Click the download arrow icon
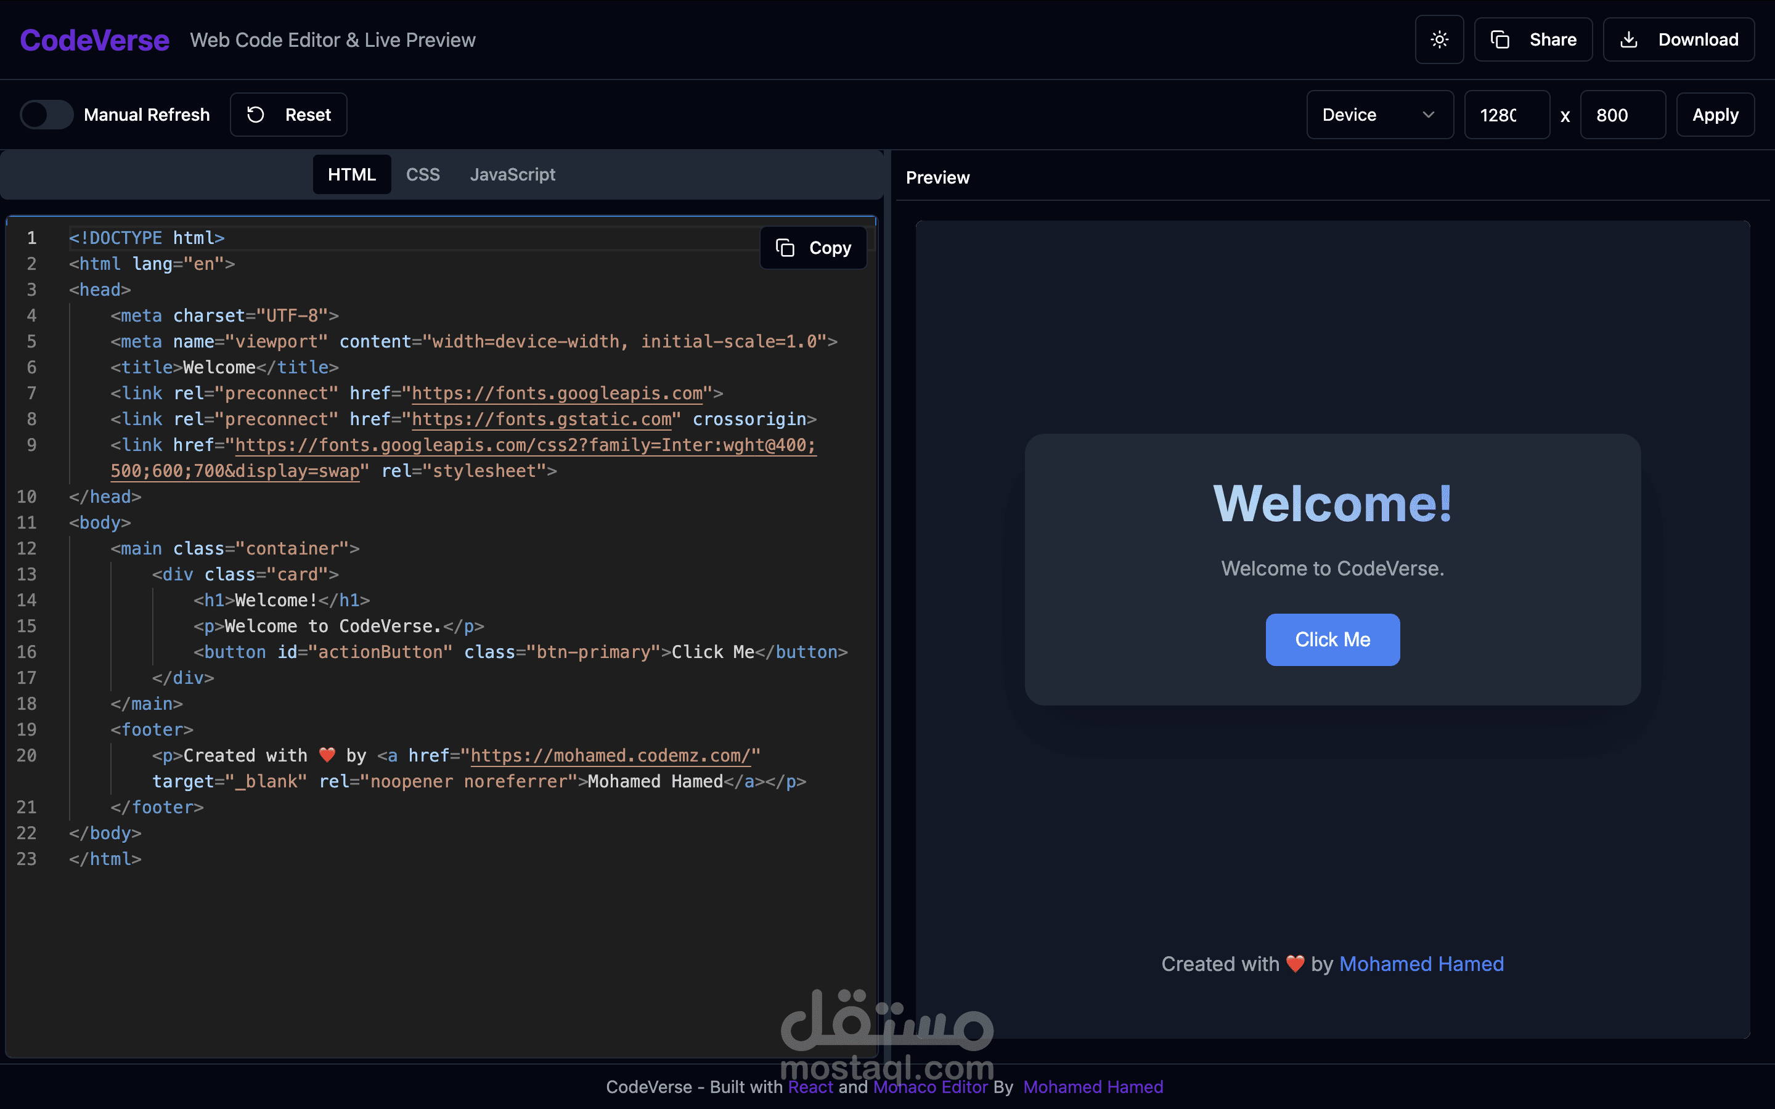The width and height of the screenshot is (1775, 1109). pos(1628,39)
